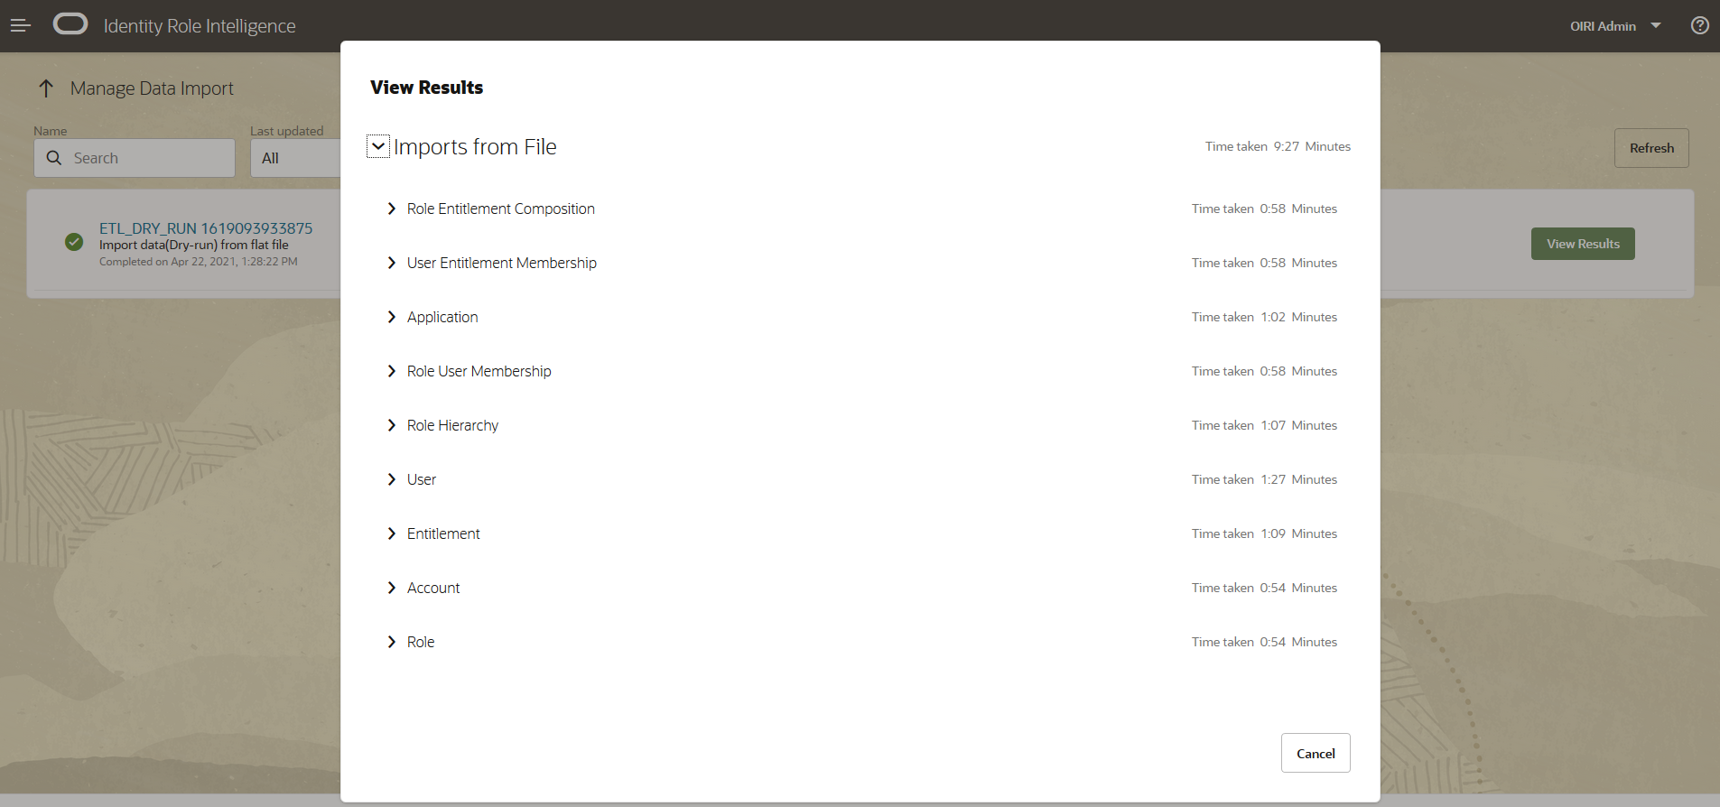Click into the Name search field
Viewport: 1720px width, 807px height.
tap(135, 158)
